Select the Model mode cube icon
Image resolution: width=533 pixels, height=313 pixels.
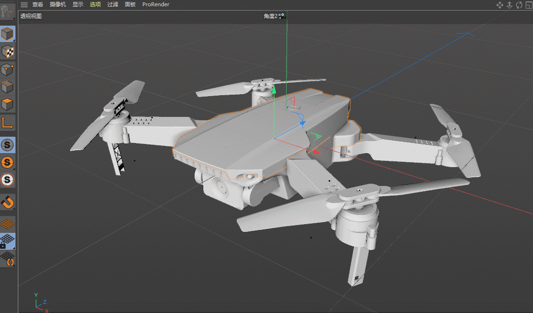pyautogui.click(x=7, y=34)
